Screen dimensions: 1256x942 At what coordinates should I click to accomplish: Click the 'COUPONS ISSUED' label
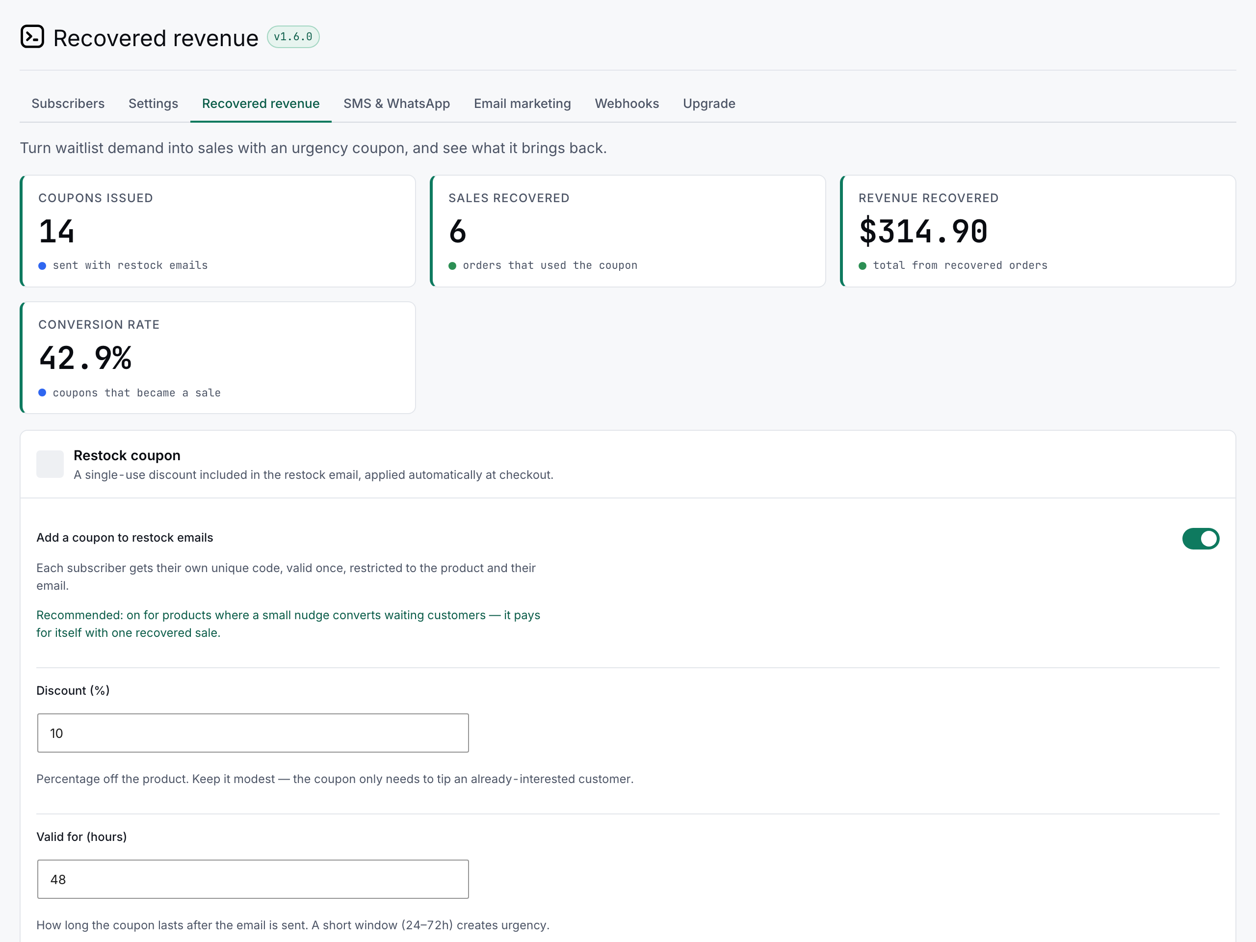coord(95,198)
